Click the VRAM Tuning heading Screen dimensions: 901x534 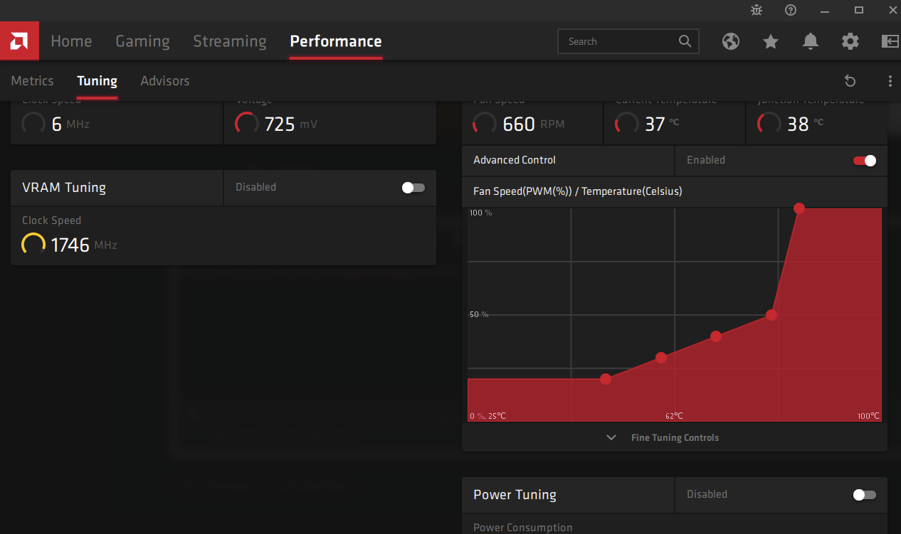[64, 188]
